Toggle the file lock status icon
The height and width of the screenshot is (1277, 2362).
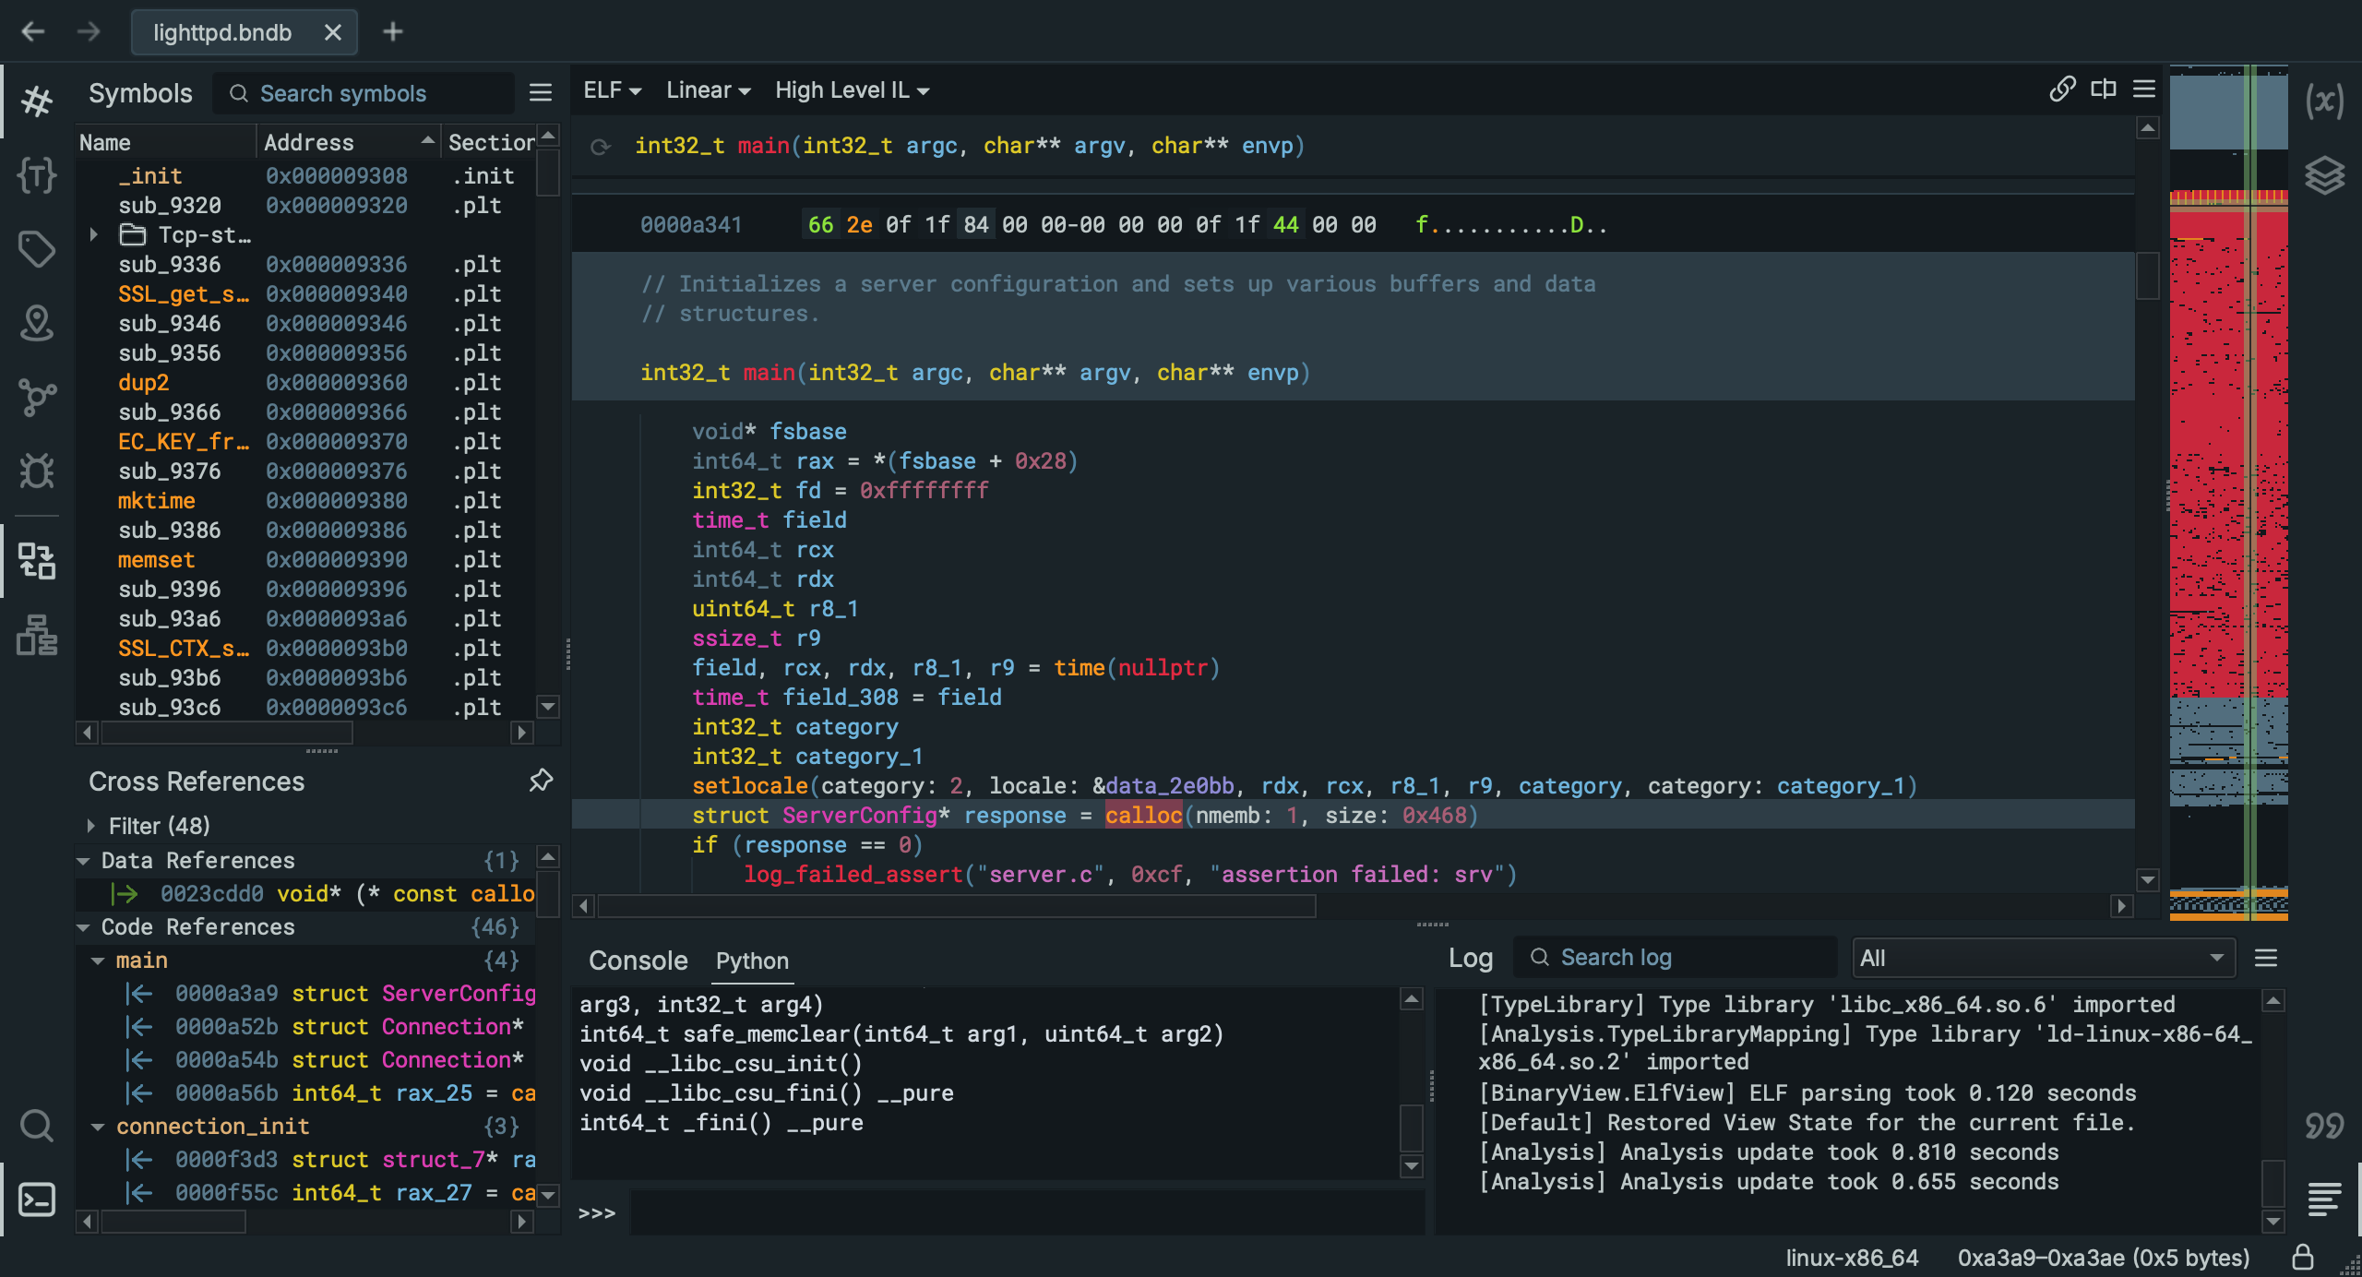[x=2303, y=1257]
